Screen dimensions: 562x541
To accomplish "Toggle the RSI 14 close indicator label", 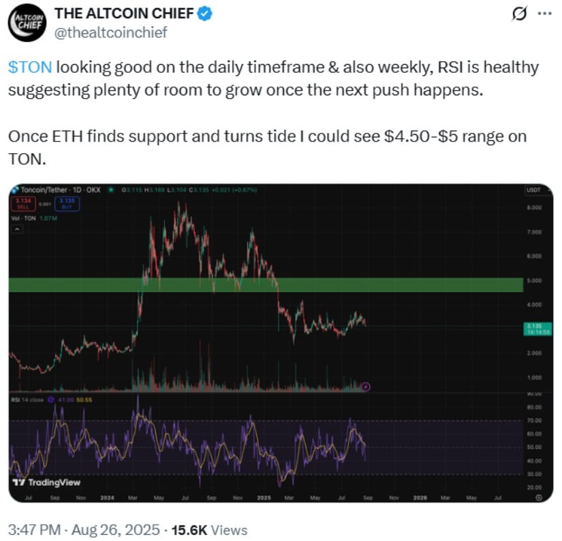I will pyautogui.click(x=28, y=399).
